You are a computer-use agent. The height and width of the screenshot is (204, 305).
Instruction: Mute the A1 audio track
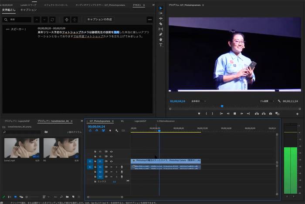[x=111, y=167]
